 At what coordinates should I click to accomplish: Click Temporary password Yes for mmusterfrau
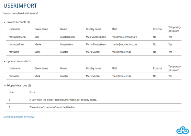click(170, 44)
